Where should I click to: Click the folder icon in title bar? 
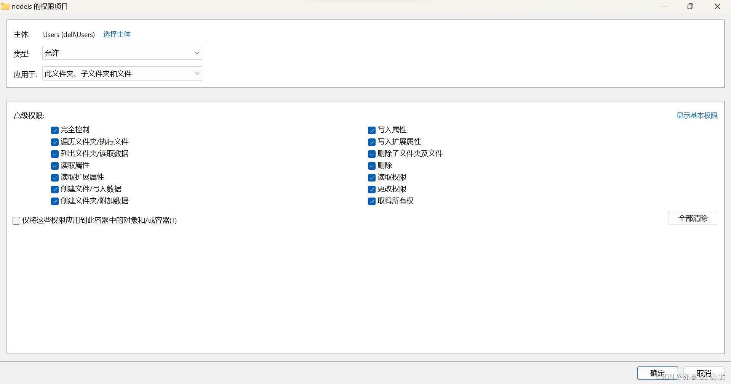click(x=5, y=6)
